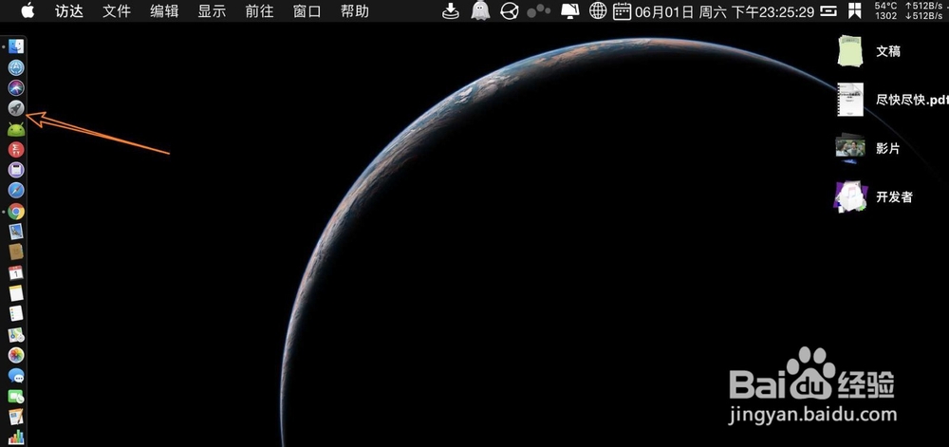
Task: Open Photos app in the Dock
Action: pos(16,355)
